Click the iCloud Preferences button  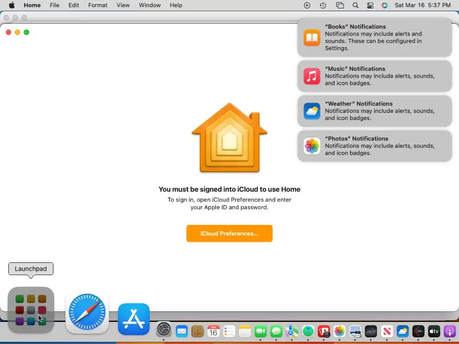tap(229, 233)
